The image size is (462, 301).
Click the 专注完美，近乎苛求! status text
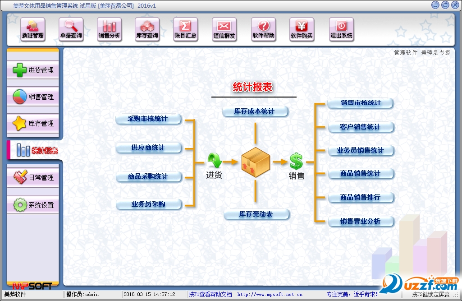tap(352, 295)
